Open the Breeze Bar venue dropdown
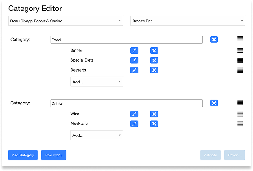 [x=188, y=21]
